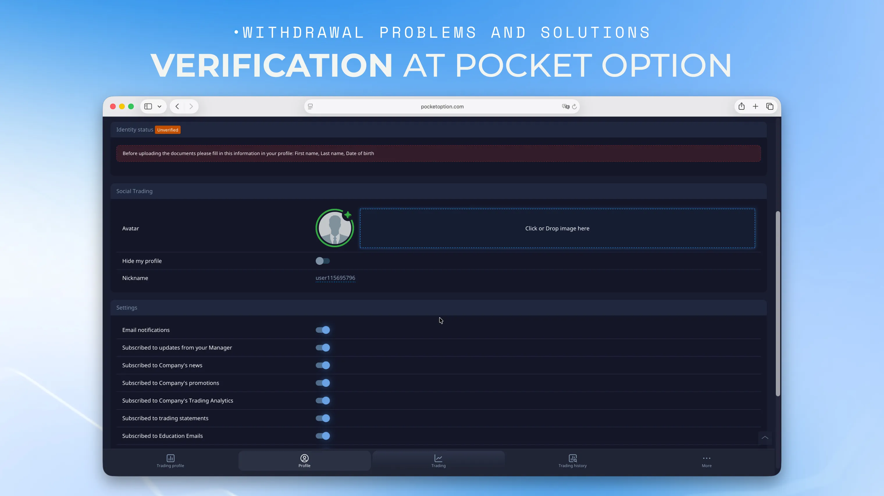Toggle Email notifications switch
The height and width of the screenshot is (496, 884).
pyautogui.click(x=322, y=330)
